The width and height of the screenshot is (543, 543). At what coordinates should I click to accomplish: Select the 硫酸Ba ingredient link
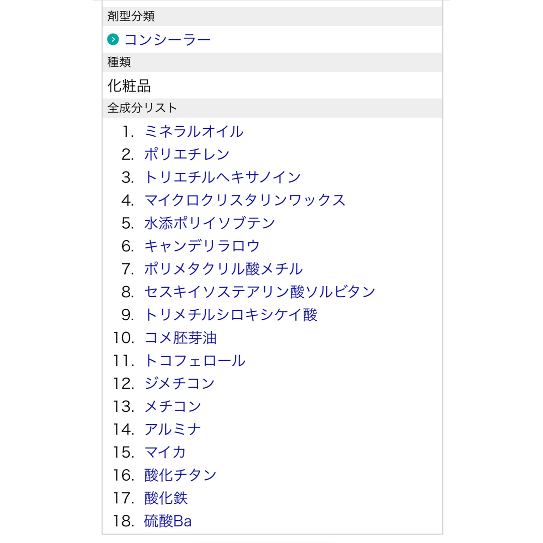(x=167, y=521)
